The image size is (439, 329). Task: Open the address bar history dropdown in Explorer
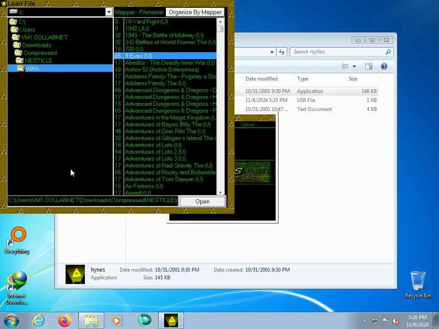tap(272, 52)
